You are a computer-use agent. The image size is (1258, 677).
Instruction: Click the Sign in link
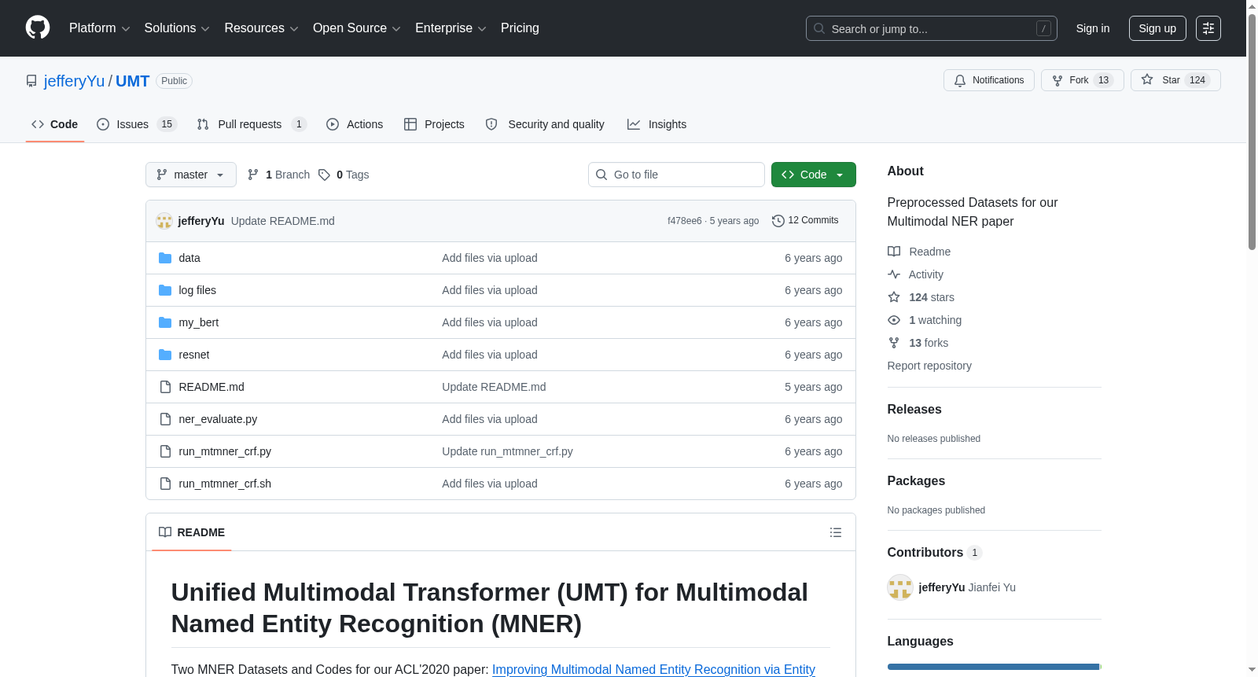(1093, 28)
